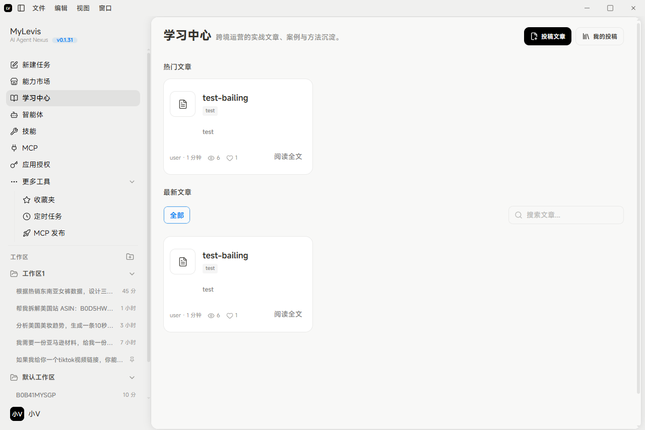
Task: Click the 技能 wrench icon
Action: [x=14, y=131]
